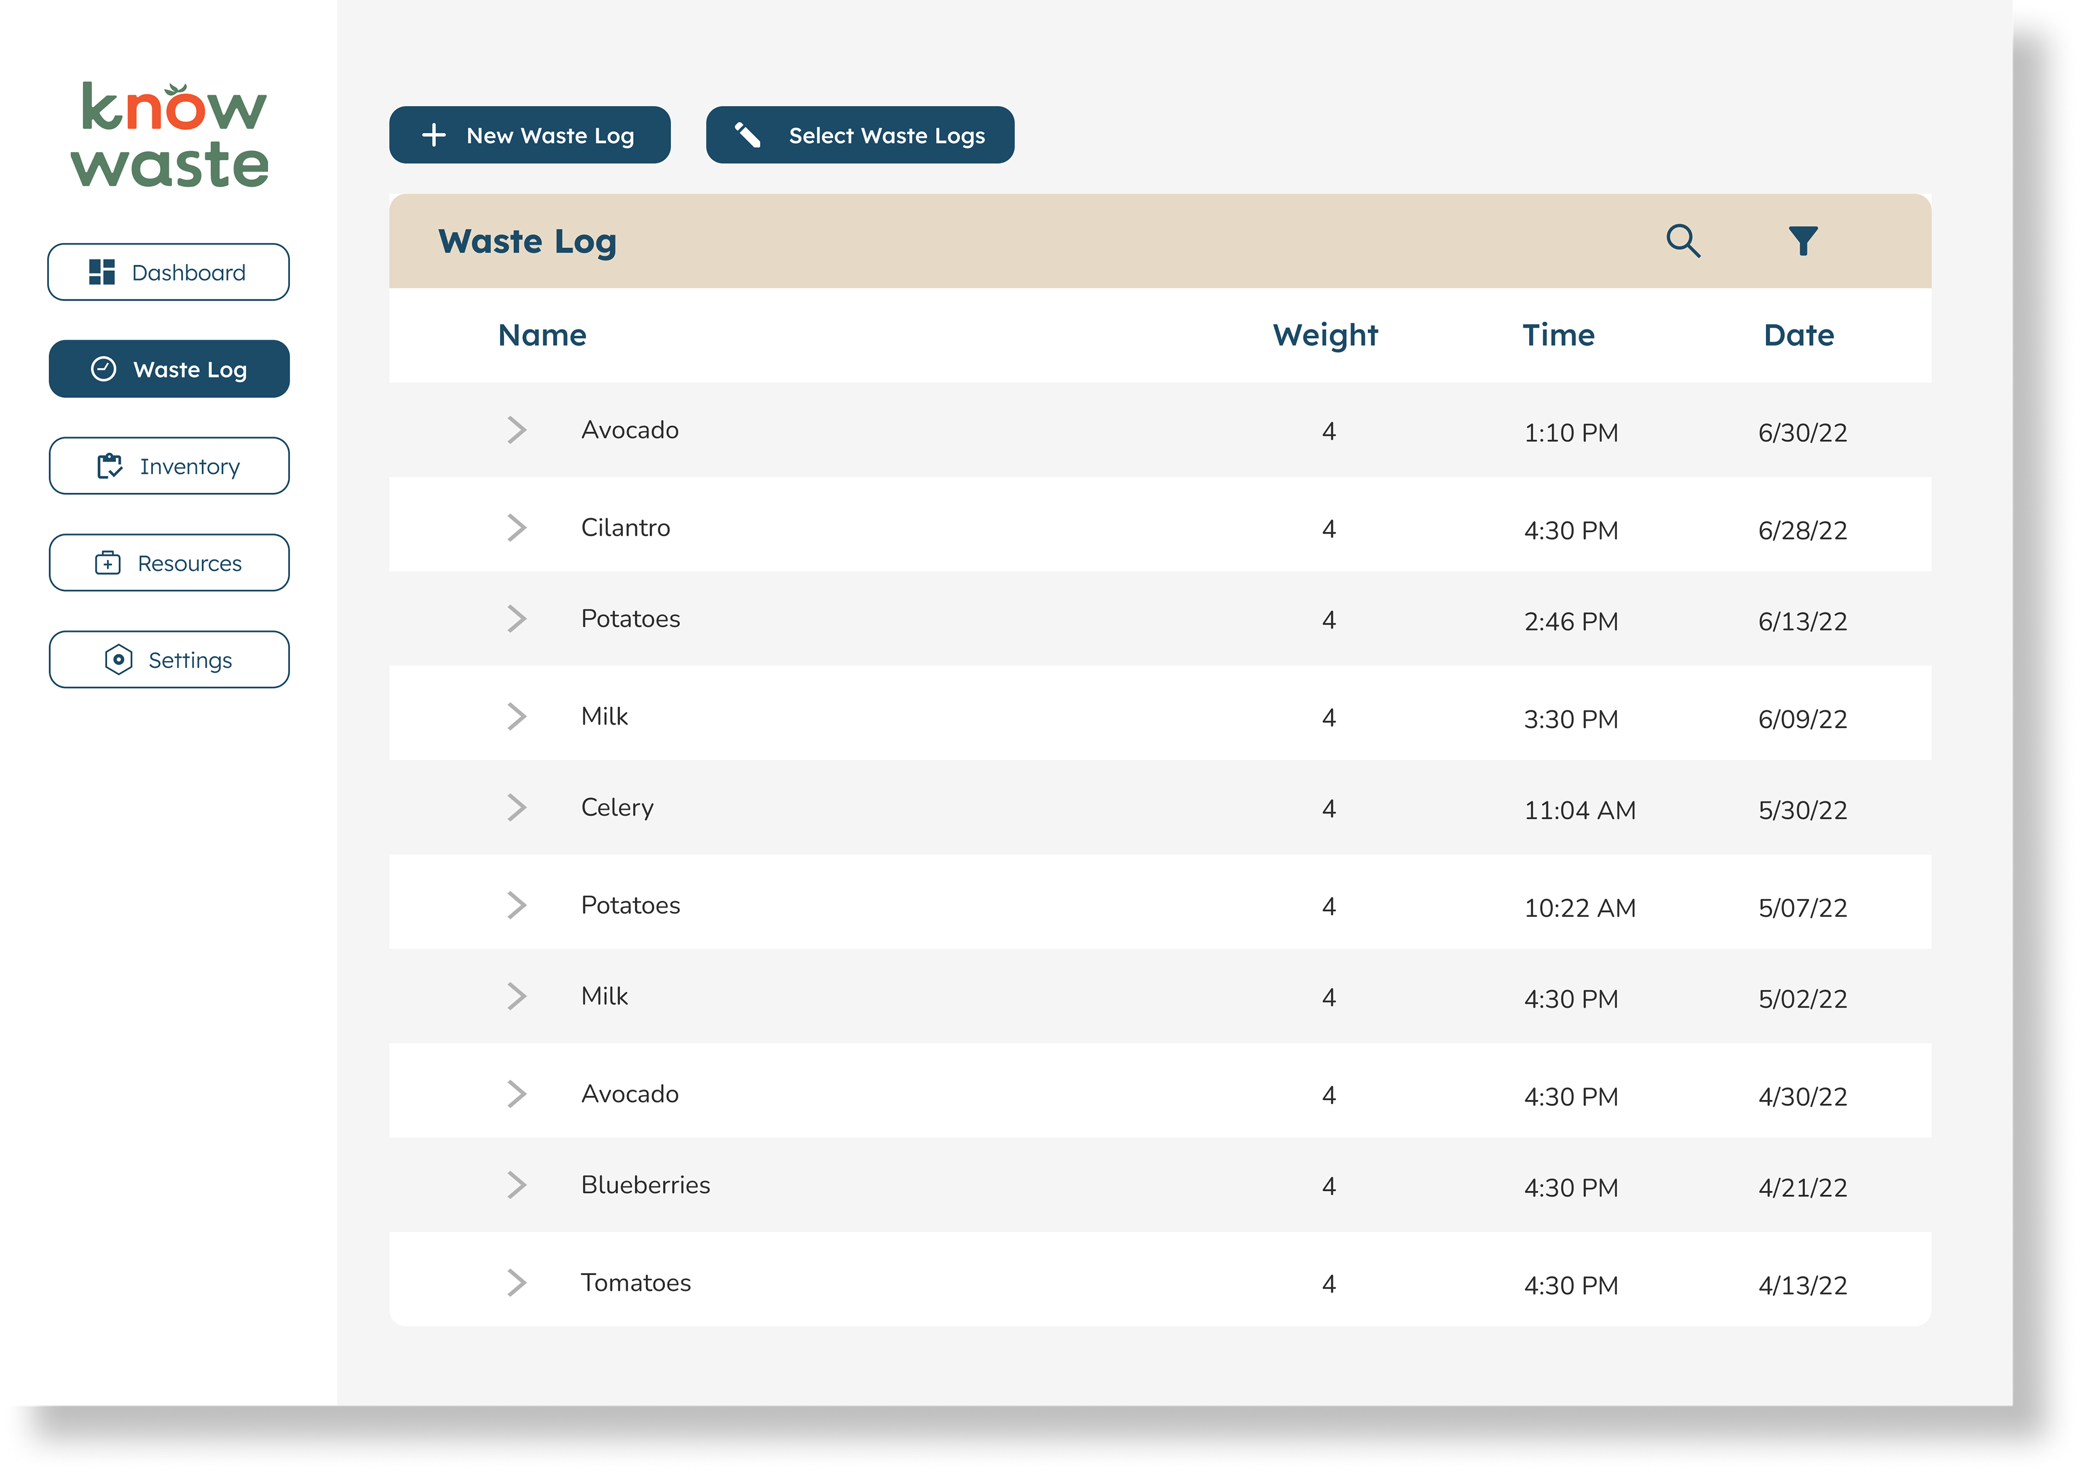
Task: Click the 11:04 AM time value
Action: 1580,811
